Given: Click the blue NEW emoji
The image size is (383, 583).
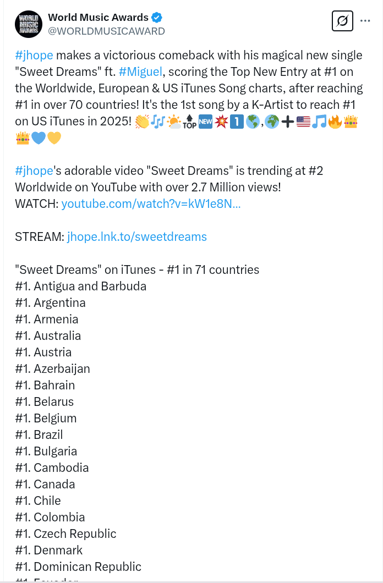Looking at the screenshot, I should [x=205, y=122].
